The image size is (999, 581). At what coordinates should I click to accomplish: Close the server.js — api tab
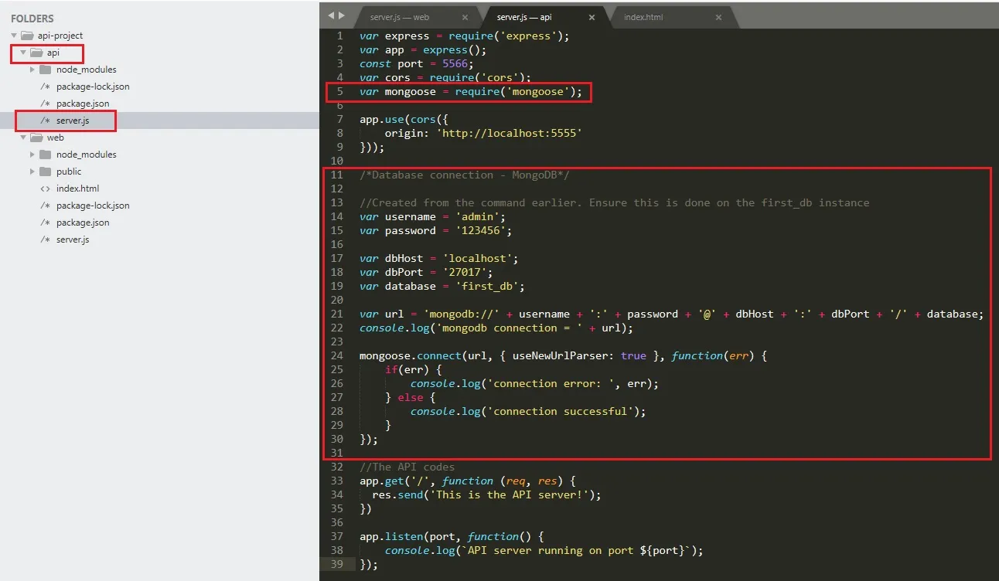tap(592, 17)
